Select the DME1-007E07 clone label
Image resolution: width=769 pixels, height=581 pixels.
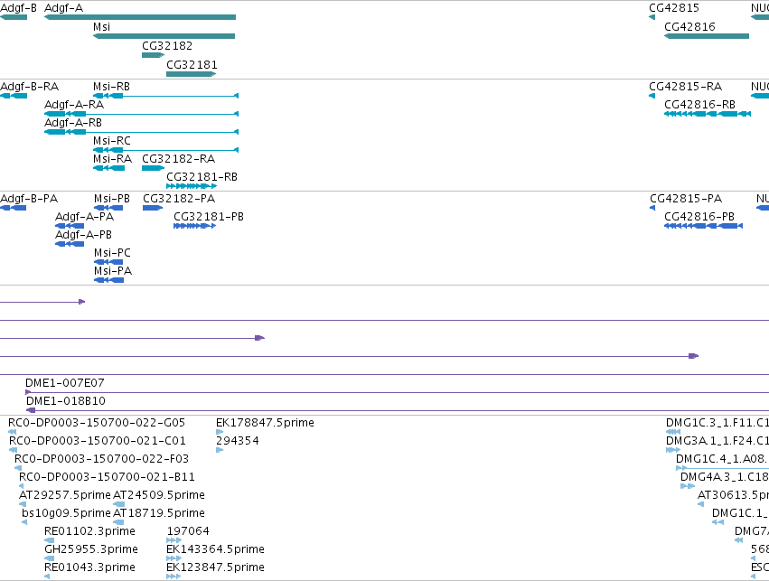tap(65, 383)
